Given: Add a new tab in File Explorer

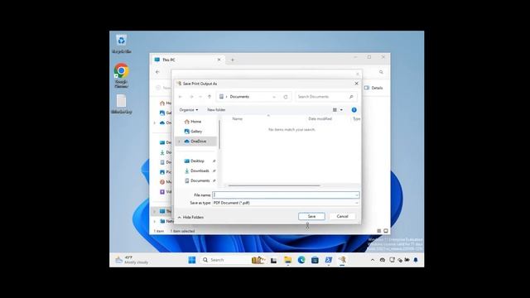Looking at the screenshot, I should coord(233,60).
